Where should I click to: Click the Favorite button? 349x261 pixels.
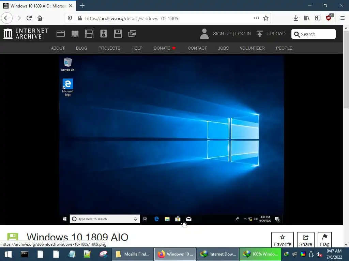[x=283, y=240]
